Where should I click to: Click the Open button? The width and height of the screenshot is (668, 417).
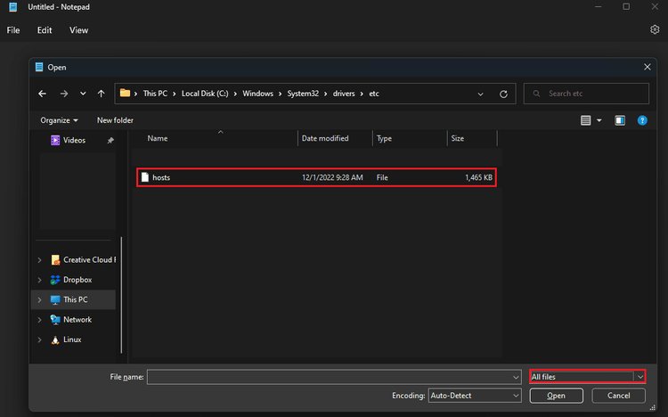[556, 396]
